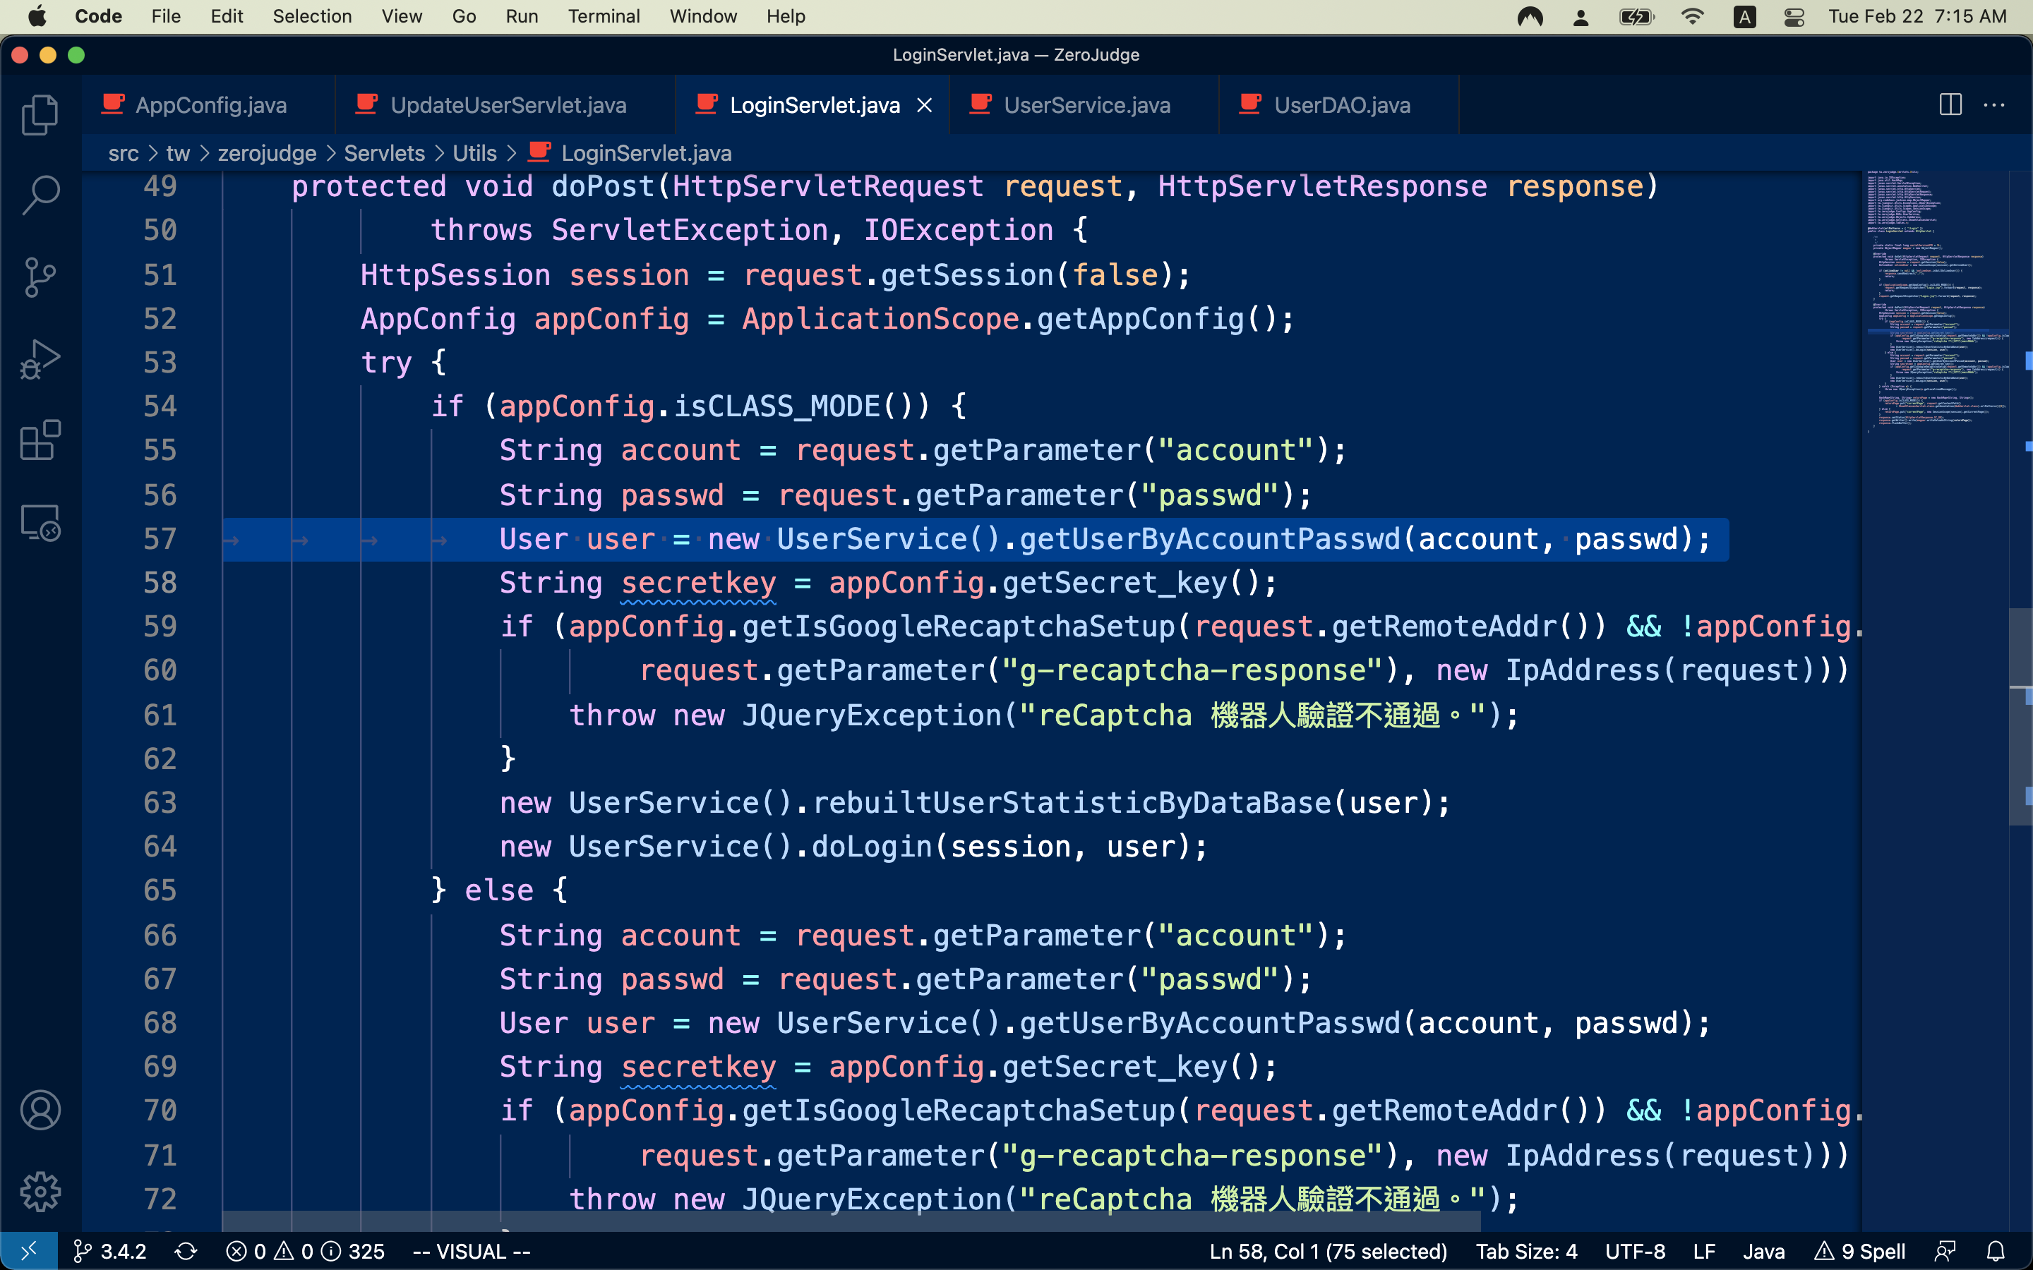Image resolution: width=2033 pixels, height=1270 pixels.
Task: Change file encoding via UTF-8
Action: coord(1635,1252)
